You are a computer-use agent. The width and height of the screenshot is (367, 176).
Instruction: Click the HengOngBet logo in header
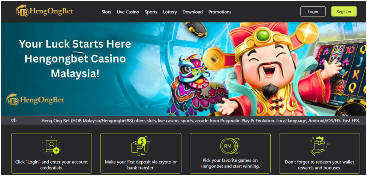[45, 12]
